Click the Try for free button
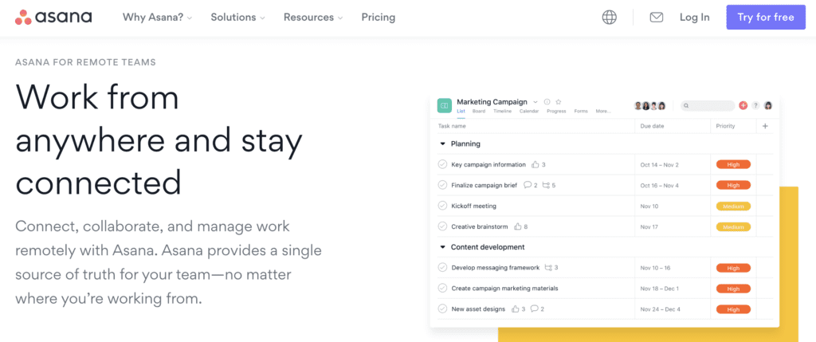 pos(766,18)
